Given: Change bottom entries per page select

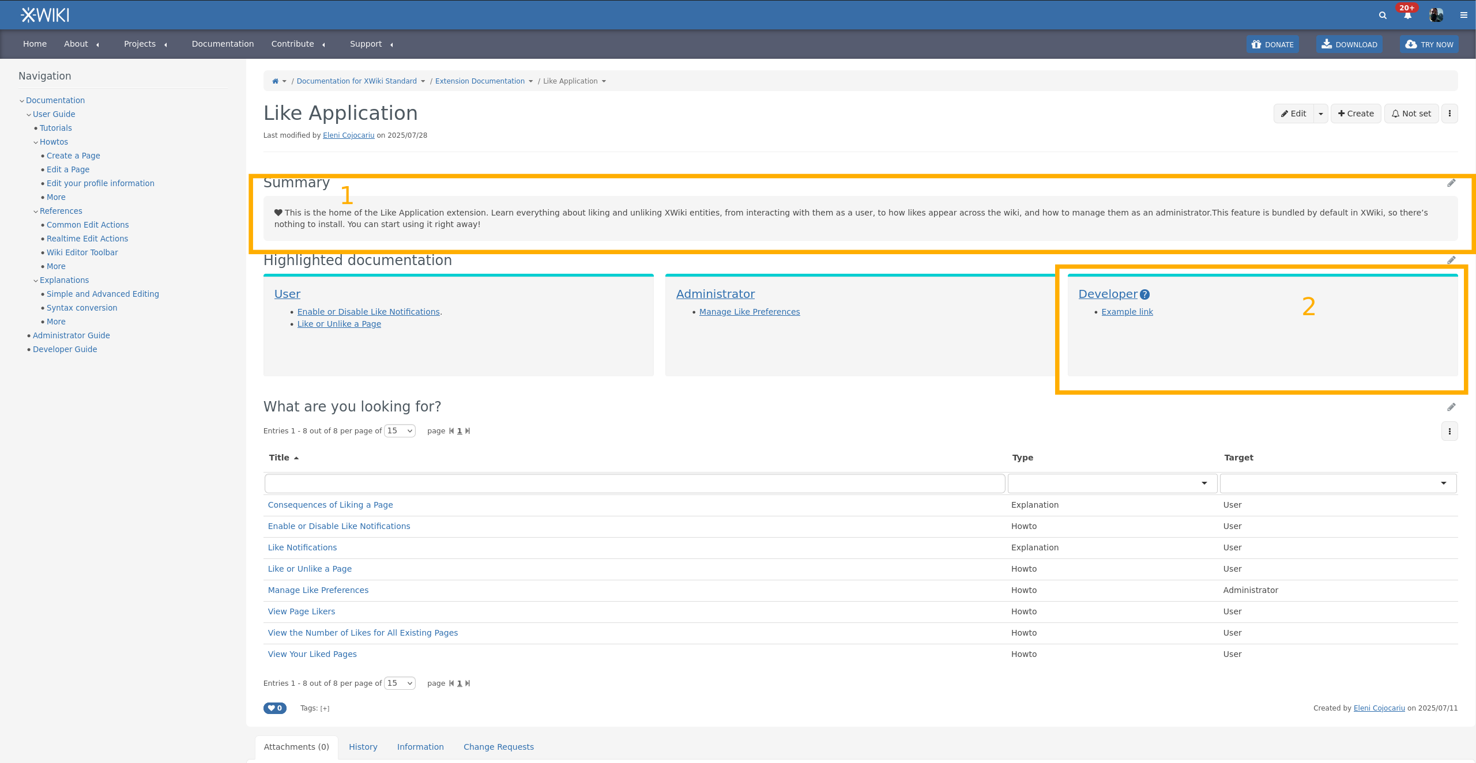Looking at the screenshot, I should click(400, 683).
